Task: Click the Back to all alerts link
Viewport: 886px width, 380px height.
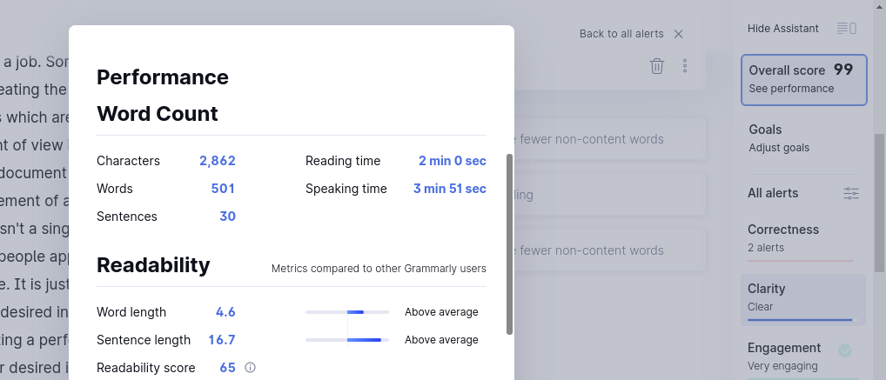Action: coord(621,34)
